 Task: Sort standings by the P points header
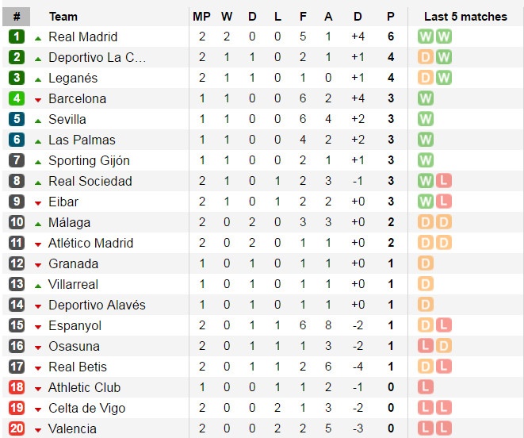coord(390,16)
